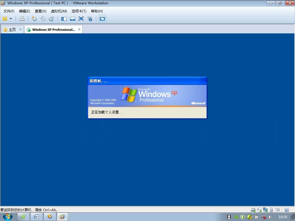Send Ctrl+Alt+Del via toolbar icon

[22, 19]
